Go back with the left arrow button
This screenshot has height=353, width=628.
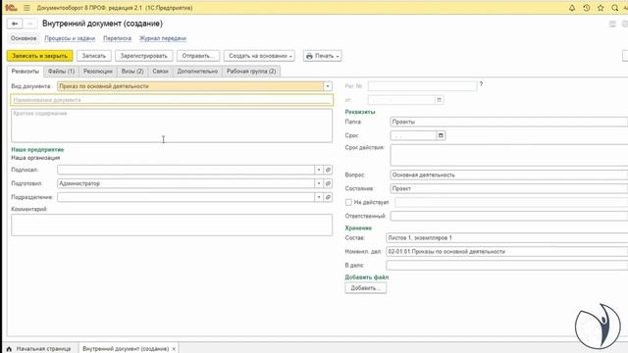click(15, 24)
